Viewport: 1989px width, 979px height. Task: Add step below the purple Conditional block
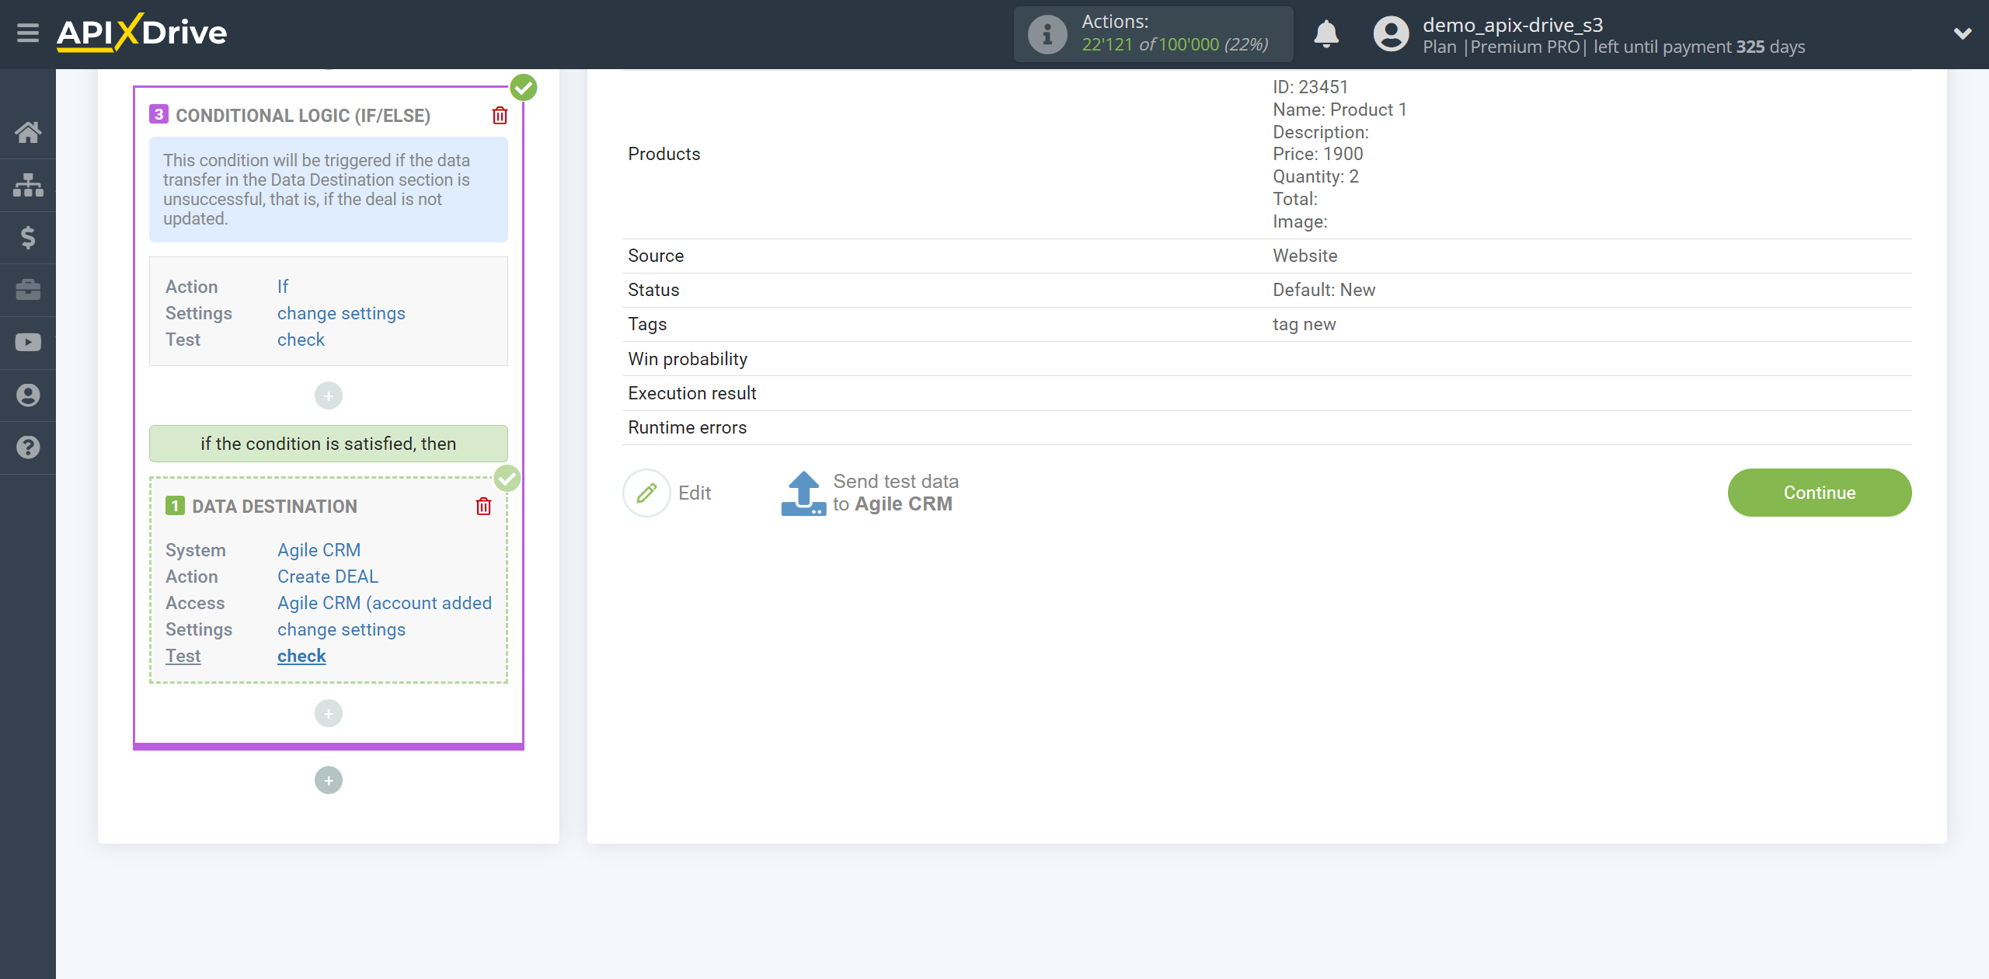click(329, 780)
